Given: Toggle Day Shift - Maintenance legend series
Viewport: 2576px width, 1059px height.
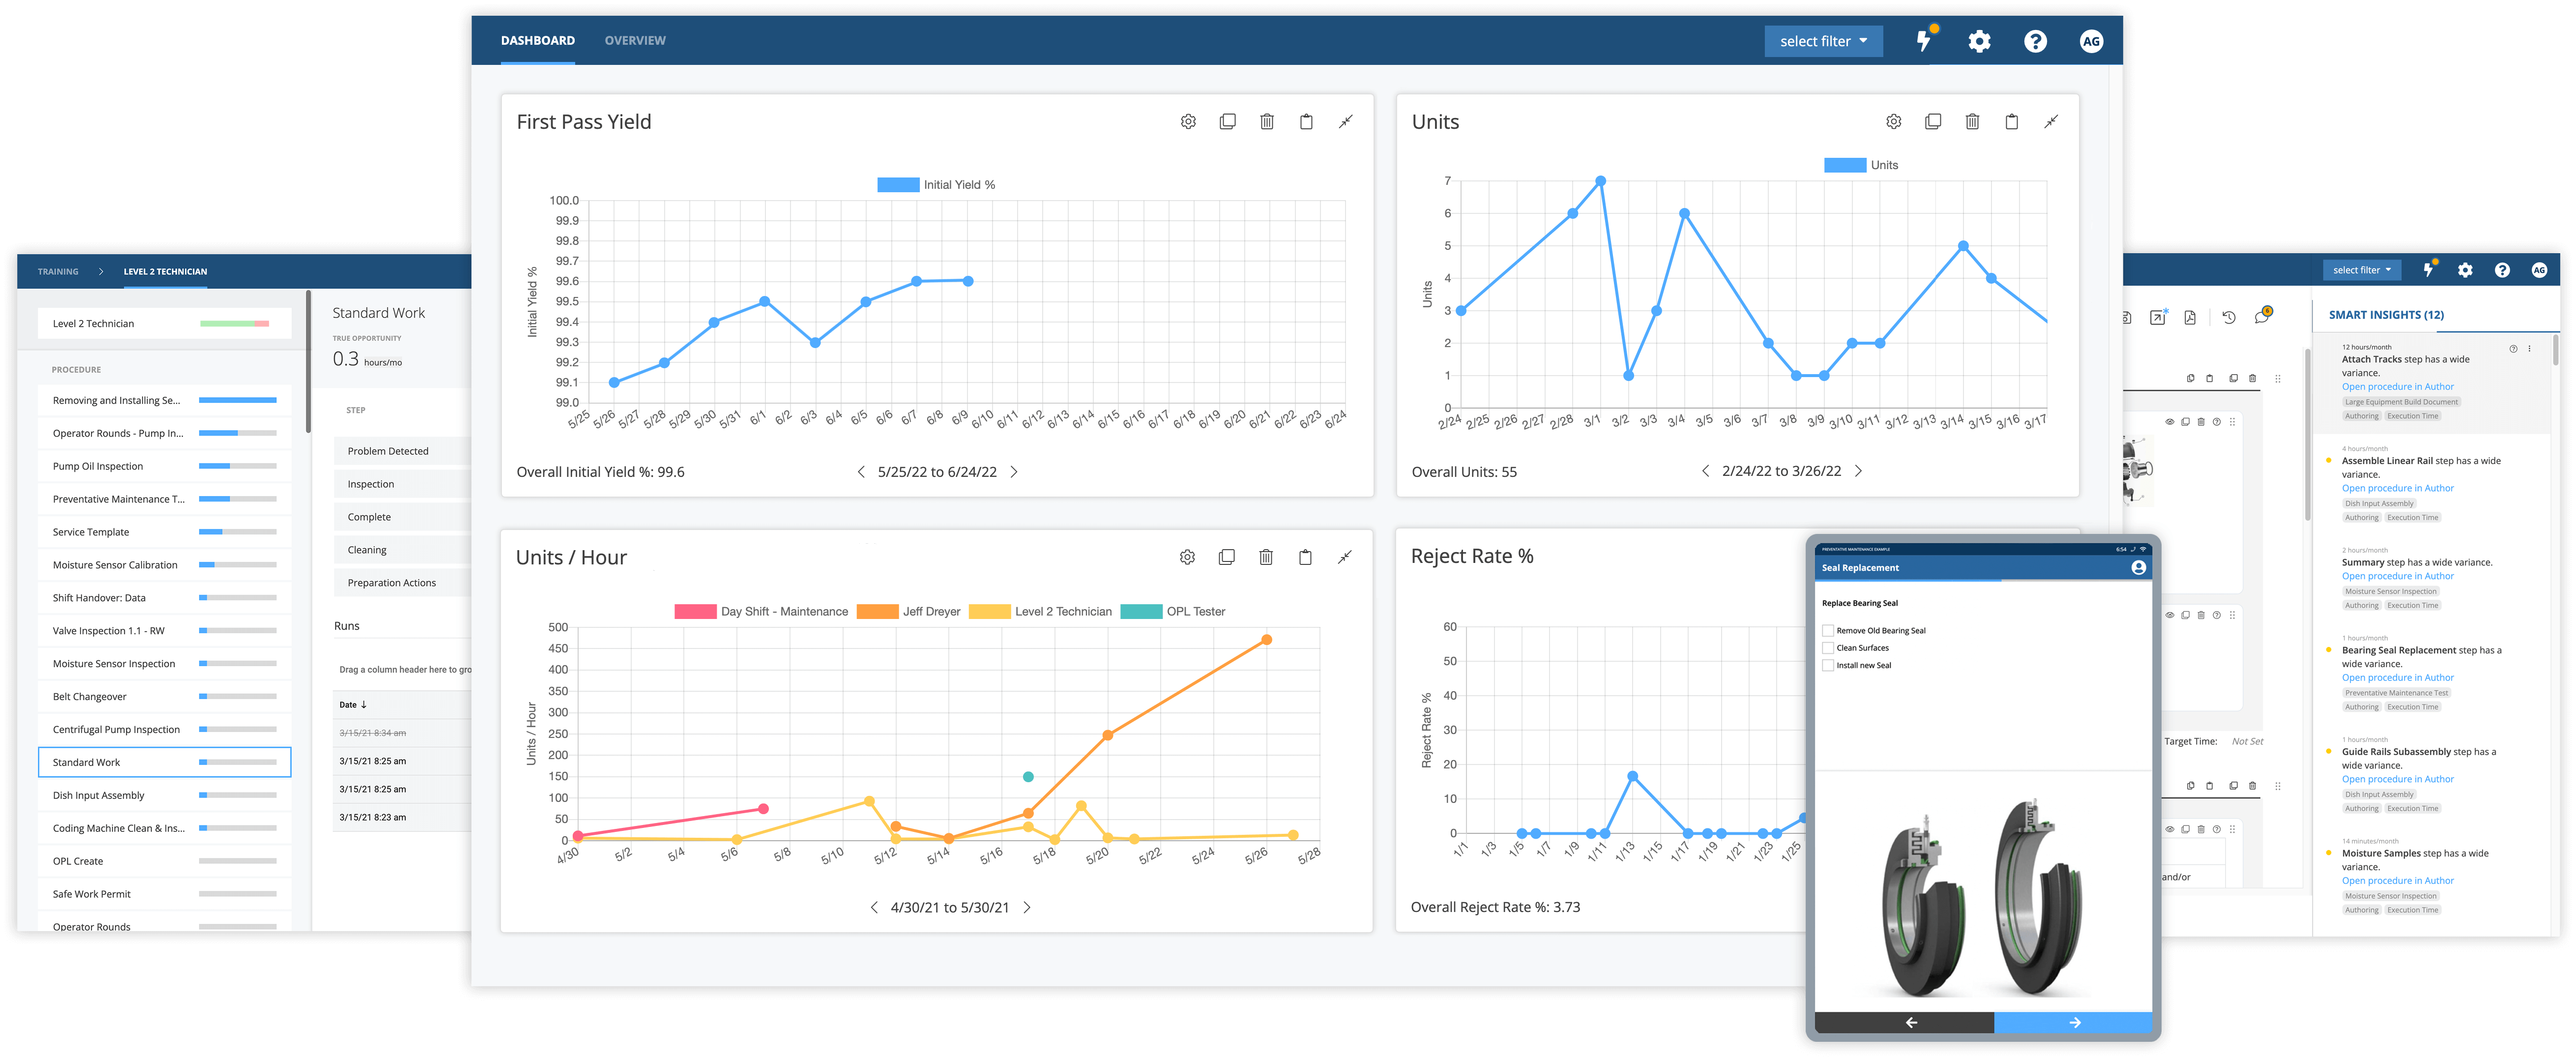Looking at the screenshot, I should [761, 611].
